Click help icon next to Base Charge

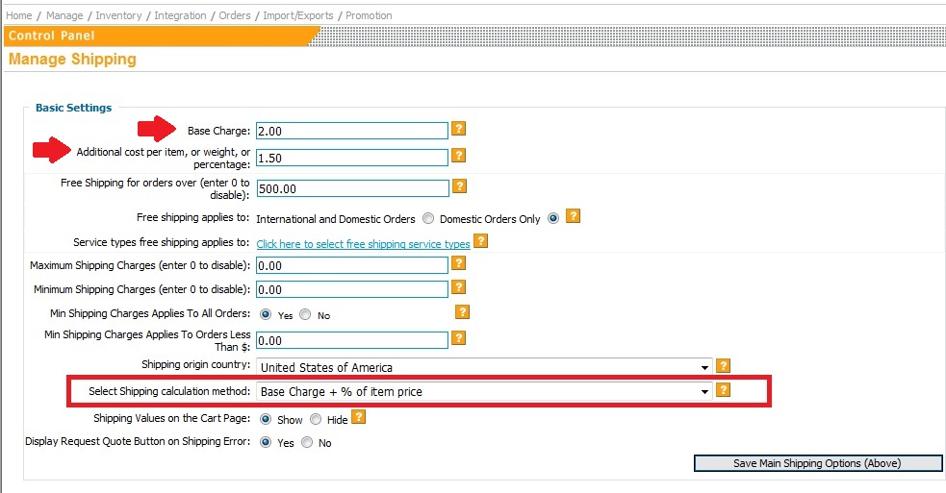tap(459, 129)
